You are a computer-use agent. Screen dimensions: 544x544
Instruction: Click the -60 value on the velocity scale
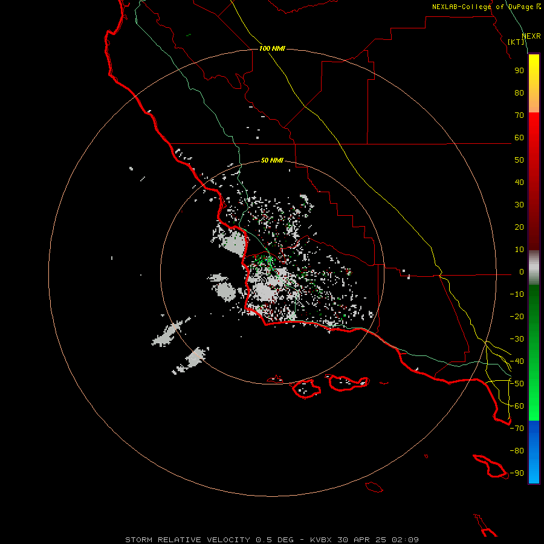pyautogui.click(x=517, y=406)
